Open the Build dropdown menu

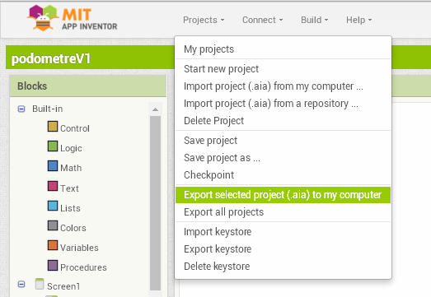click(314, 20)
